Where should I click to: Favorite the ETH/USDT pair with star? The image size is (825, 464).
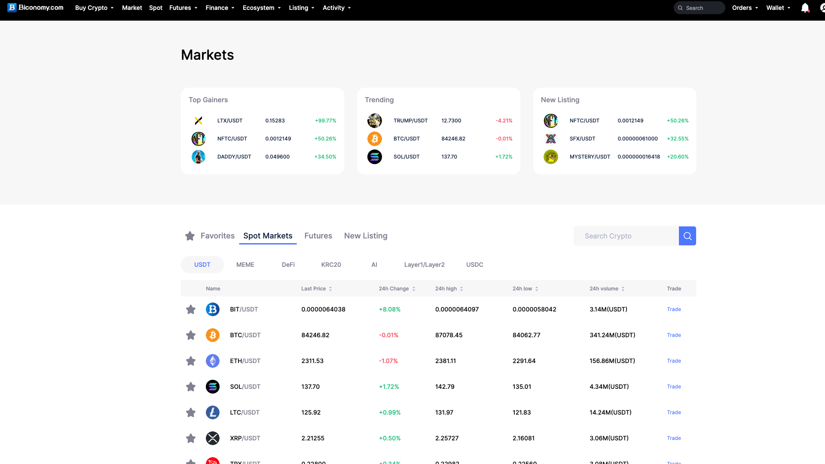point(191,361)
